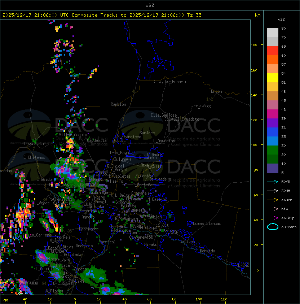The height and width of the screenshot is (304, 300).
Task: Click the 'Tulumaya' place label
Action: (x=123, y=159)
